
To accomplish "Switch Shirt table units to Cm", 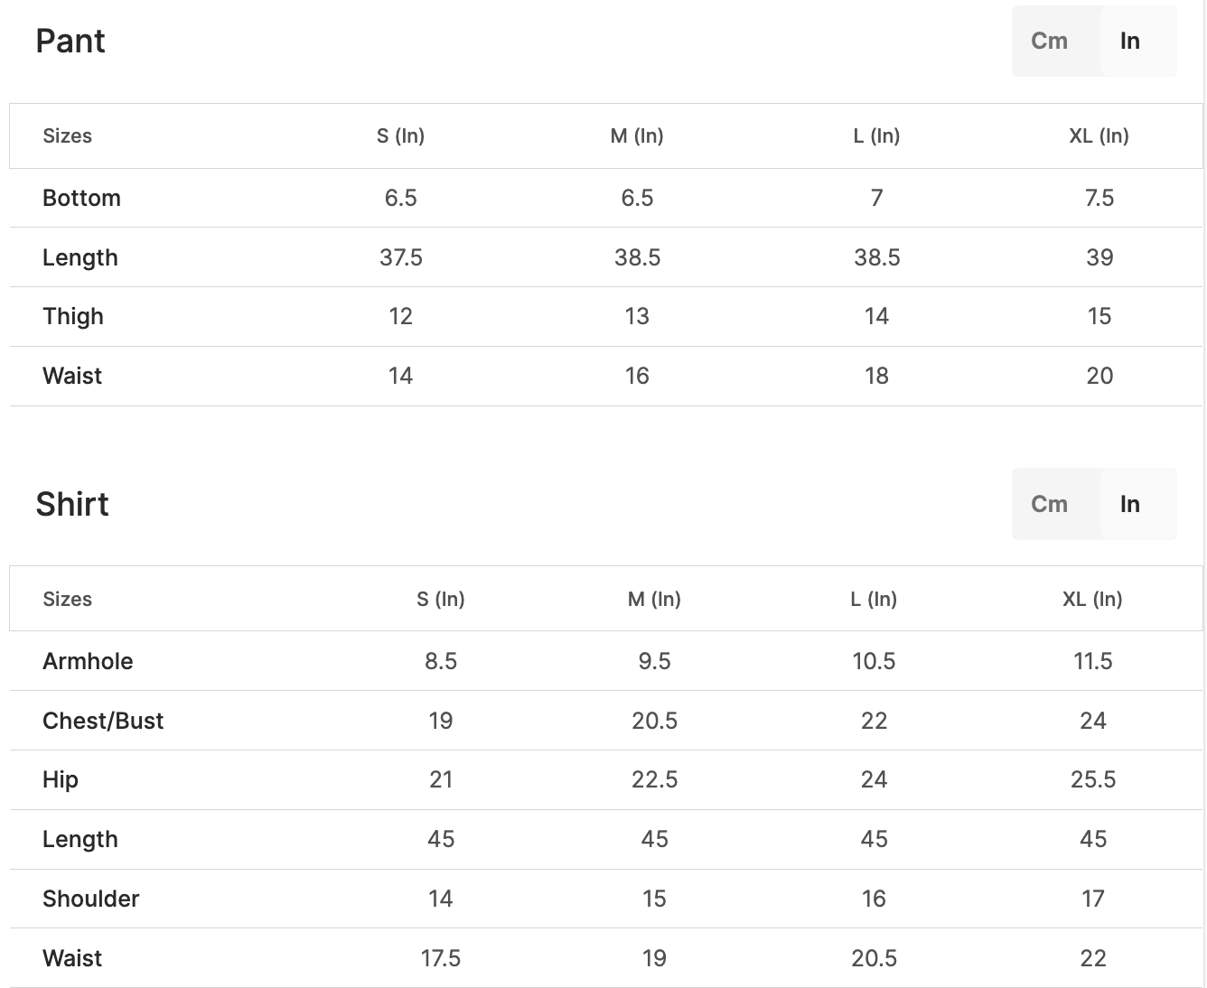I will 1049,504.
